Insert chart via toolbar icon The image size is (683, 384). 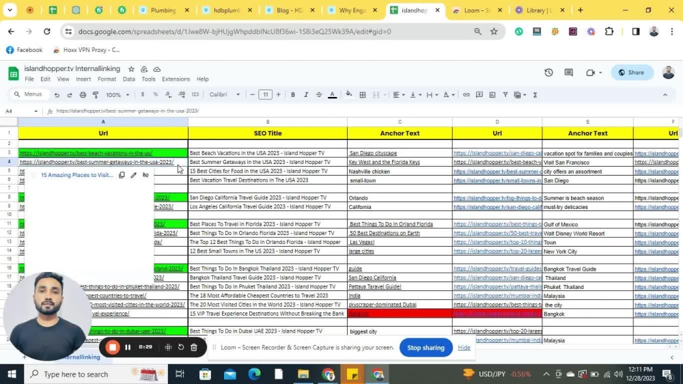(492, 94)
